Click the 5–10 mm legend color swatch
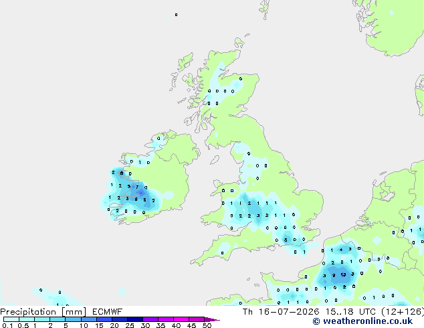Viewport: 424px width, 328px height. coord(74,319)
